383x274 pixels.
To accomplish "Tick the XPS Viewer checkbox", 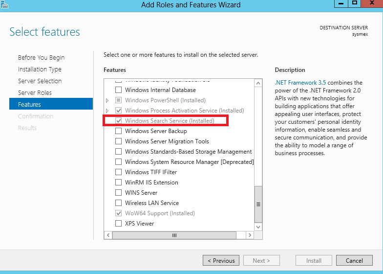I will point(118,224).
